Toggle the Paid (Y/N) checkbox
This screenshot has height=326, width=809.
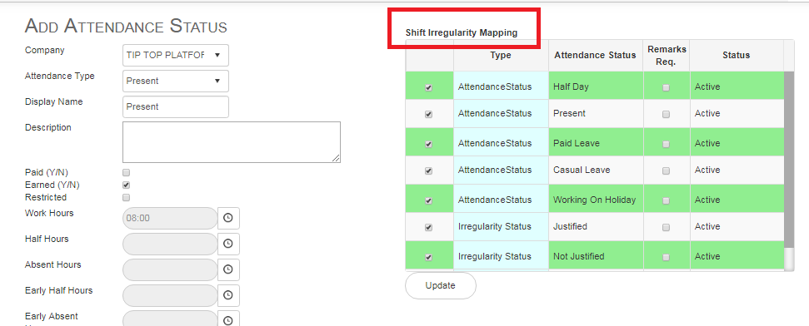pos(126,173)
